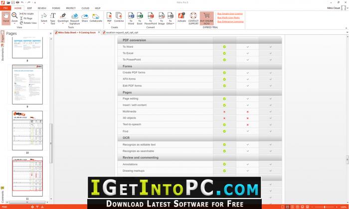Click the settings gear in status bar
This screenshot has height=209, width=349.
pyautogui.click(x=32, y=207)
